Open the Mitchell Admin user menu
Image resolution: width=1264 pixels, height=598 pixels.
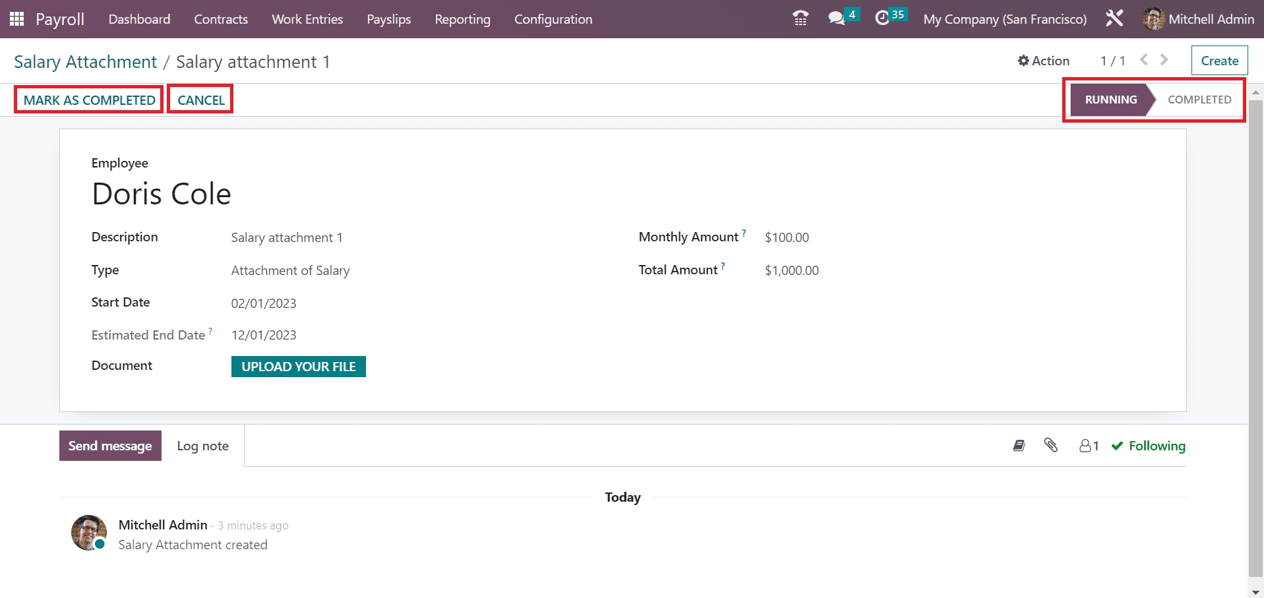click(x=1198, y=19)
